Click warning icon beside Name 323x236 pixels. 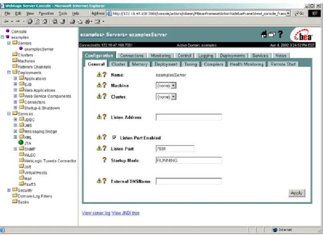click(x=99, y=75)
